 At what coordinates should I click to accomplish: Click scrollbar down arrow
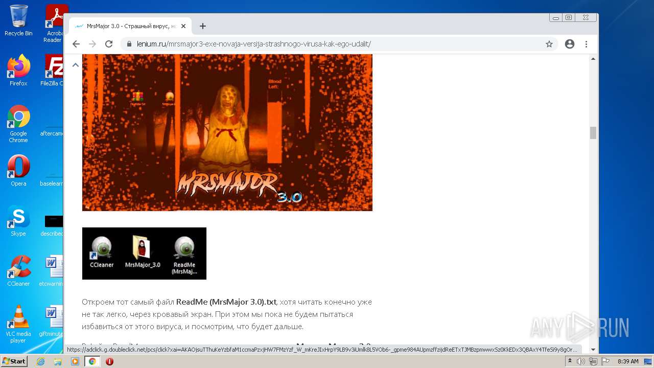pyautogui.click(x=593, y=350)
